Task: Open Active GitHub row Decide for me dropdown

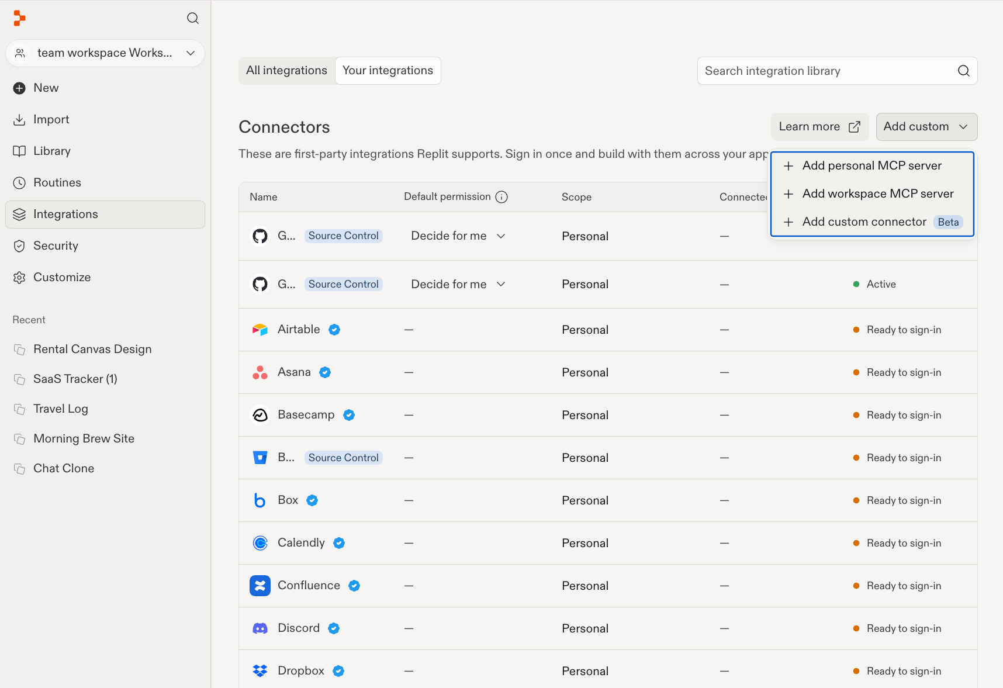Action: click(x=458, y=285)
